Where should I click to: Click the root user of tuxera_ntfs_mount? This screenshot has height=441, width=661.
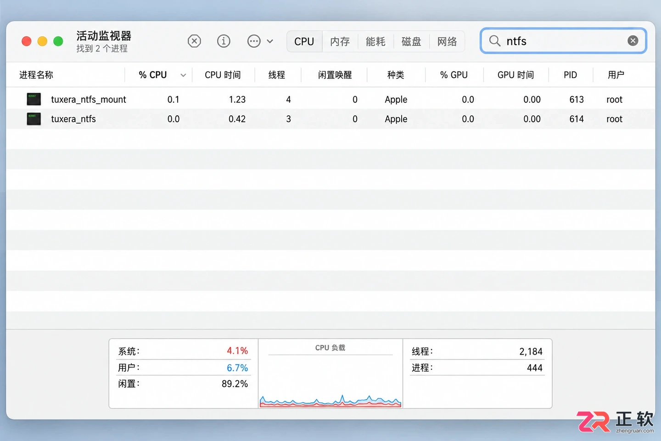tap(615, 99)
